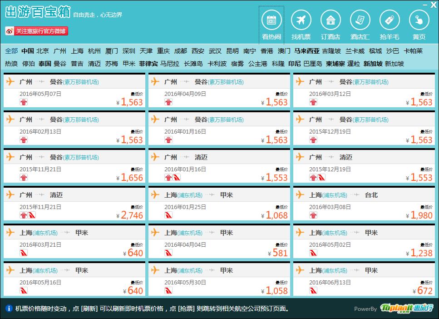Open the 找机票 airplane icon

[301, 20]
